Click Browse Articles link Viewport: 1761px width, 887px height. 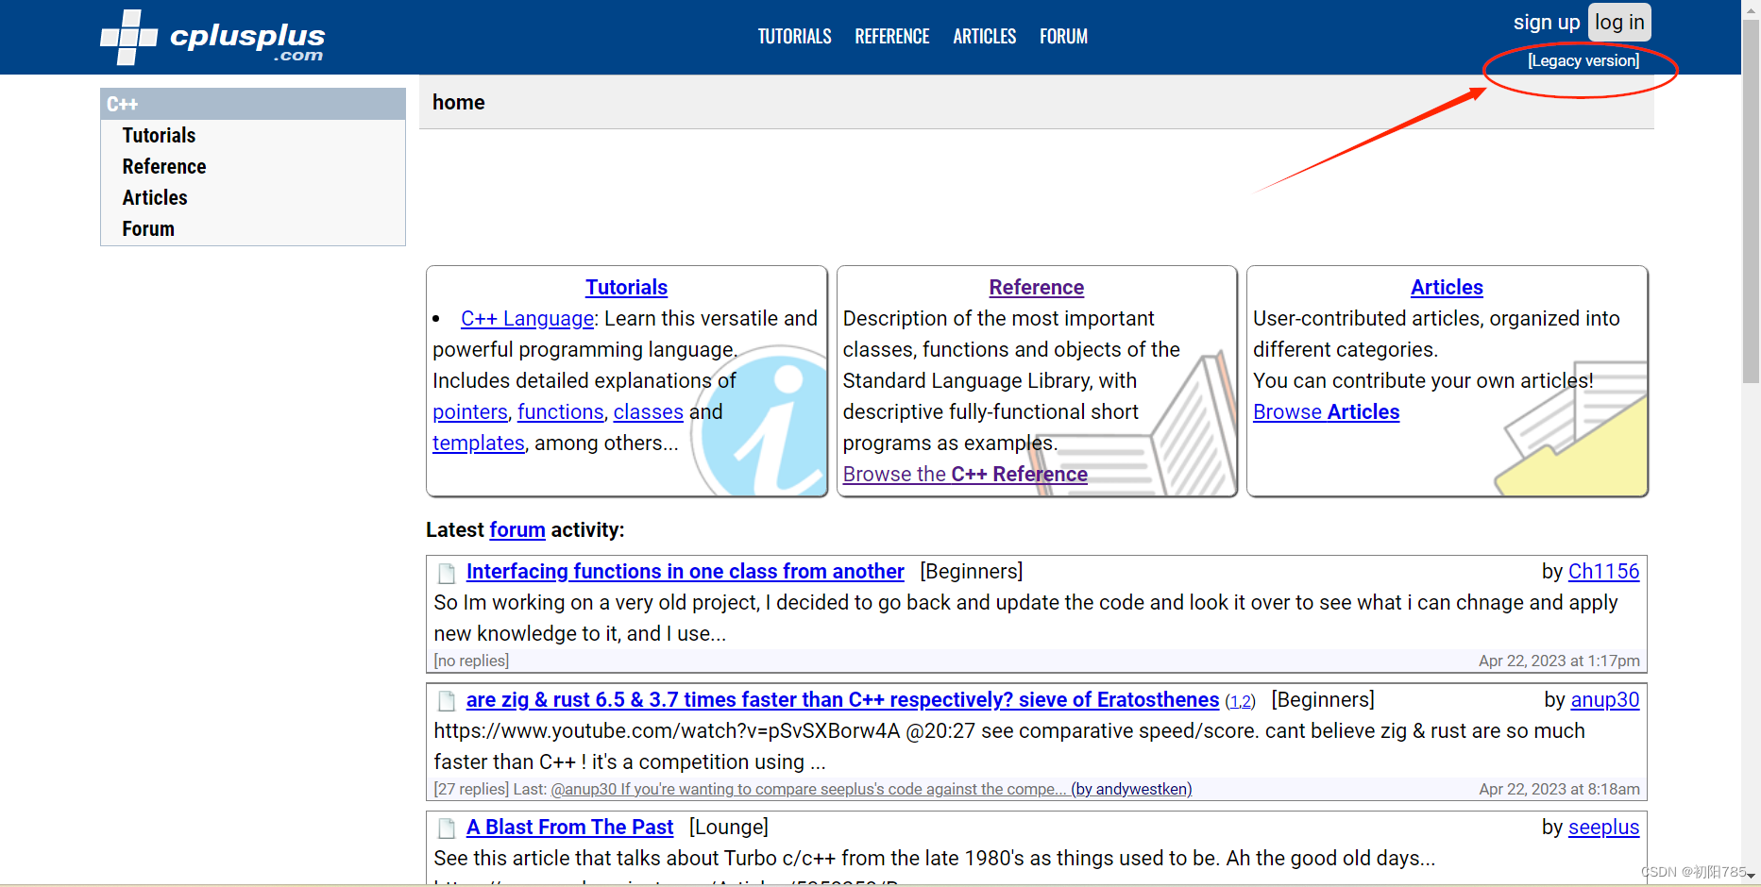click(1326, 412)
